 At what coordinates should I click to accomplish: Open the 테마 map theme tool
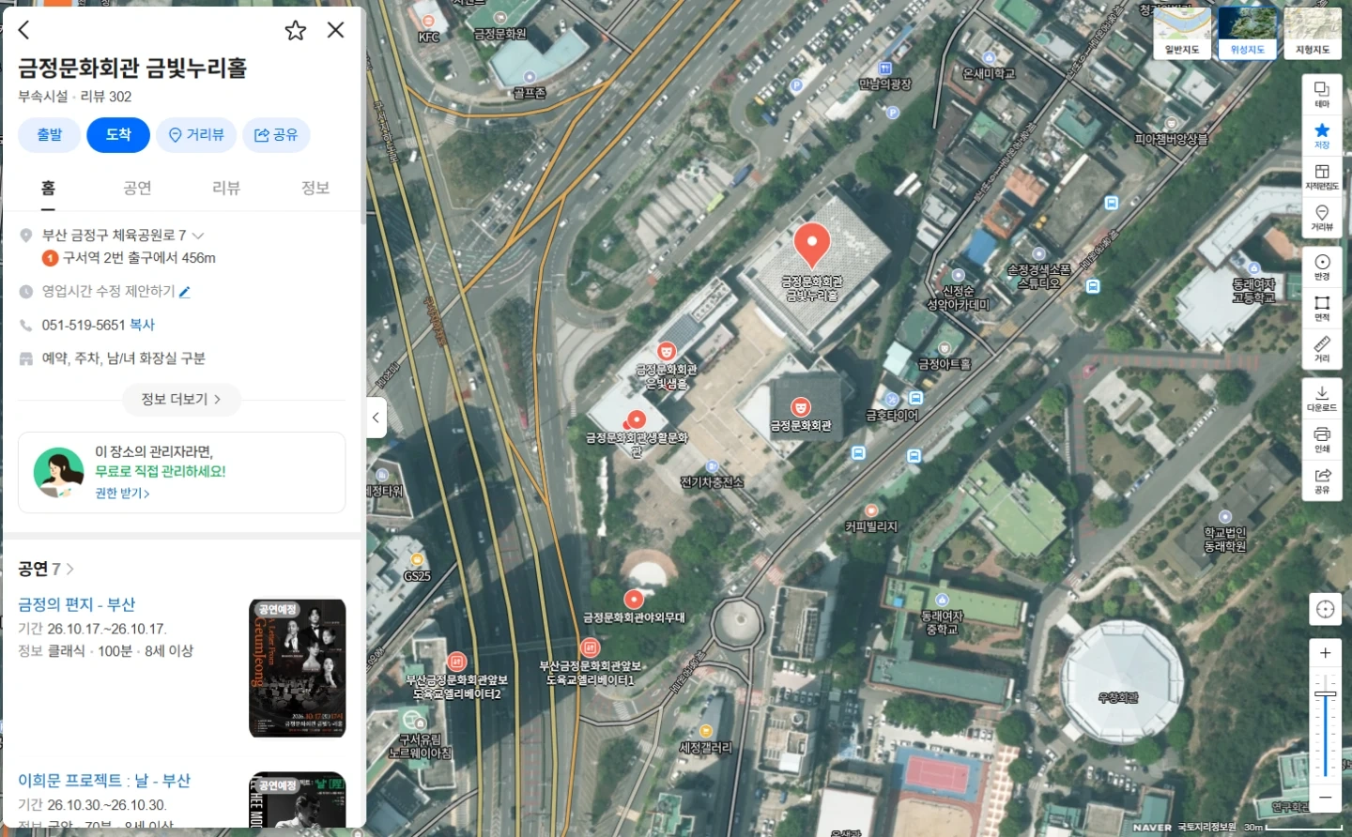click(1322, 94)
